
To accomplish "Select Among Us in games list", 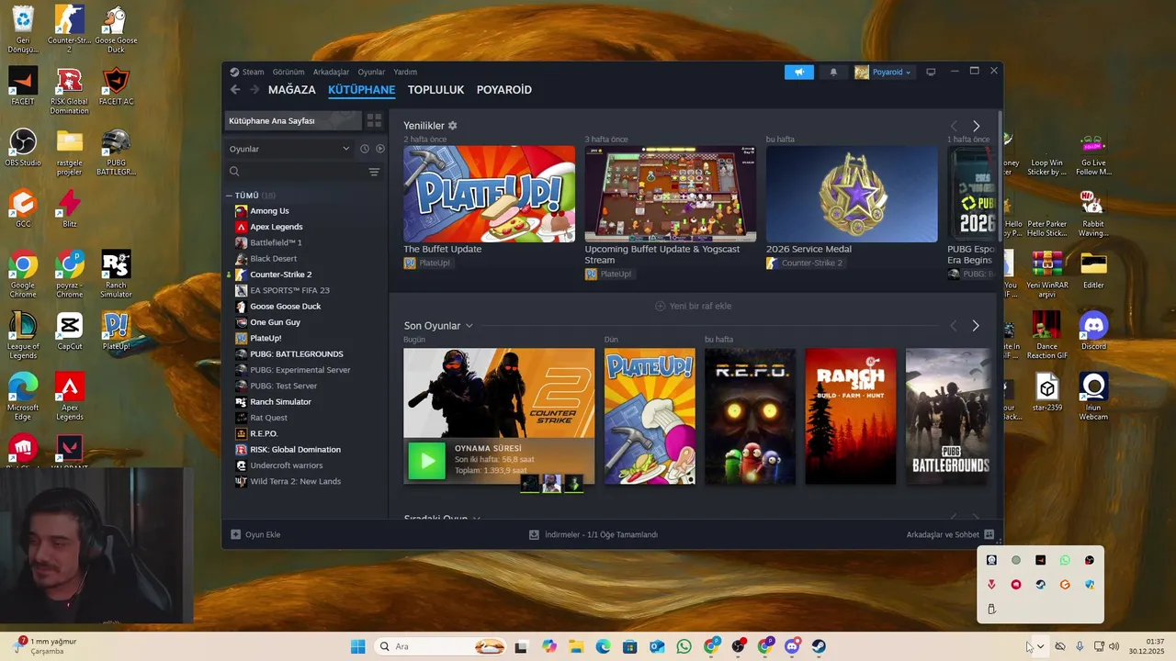I will pyautogui.click(x=268, y=211).
